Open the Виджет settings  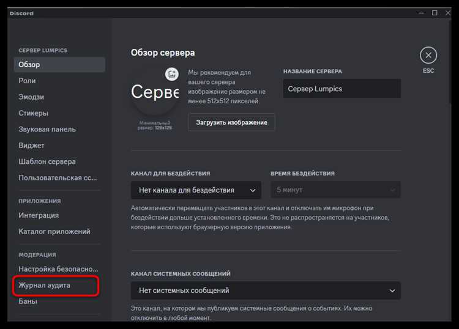[59, 146]
